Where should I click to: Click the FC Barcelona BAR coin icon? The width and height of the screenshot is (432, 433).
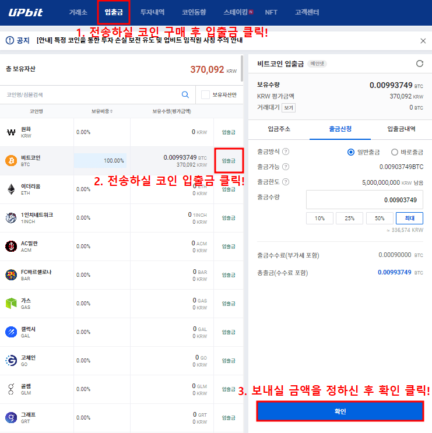tap(10, 275)
